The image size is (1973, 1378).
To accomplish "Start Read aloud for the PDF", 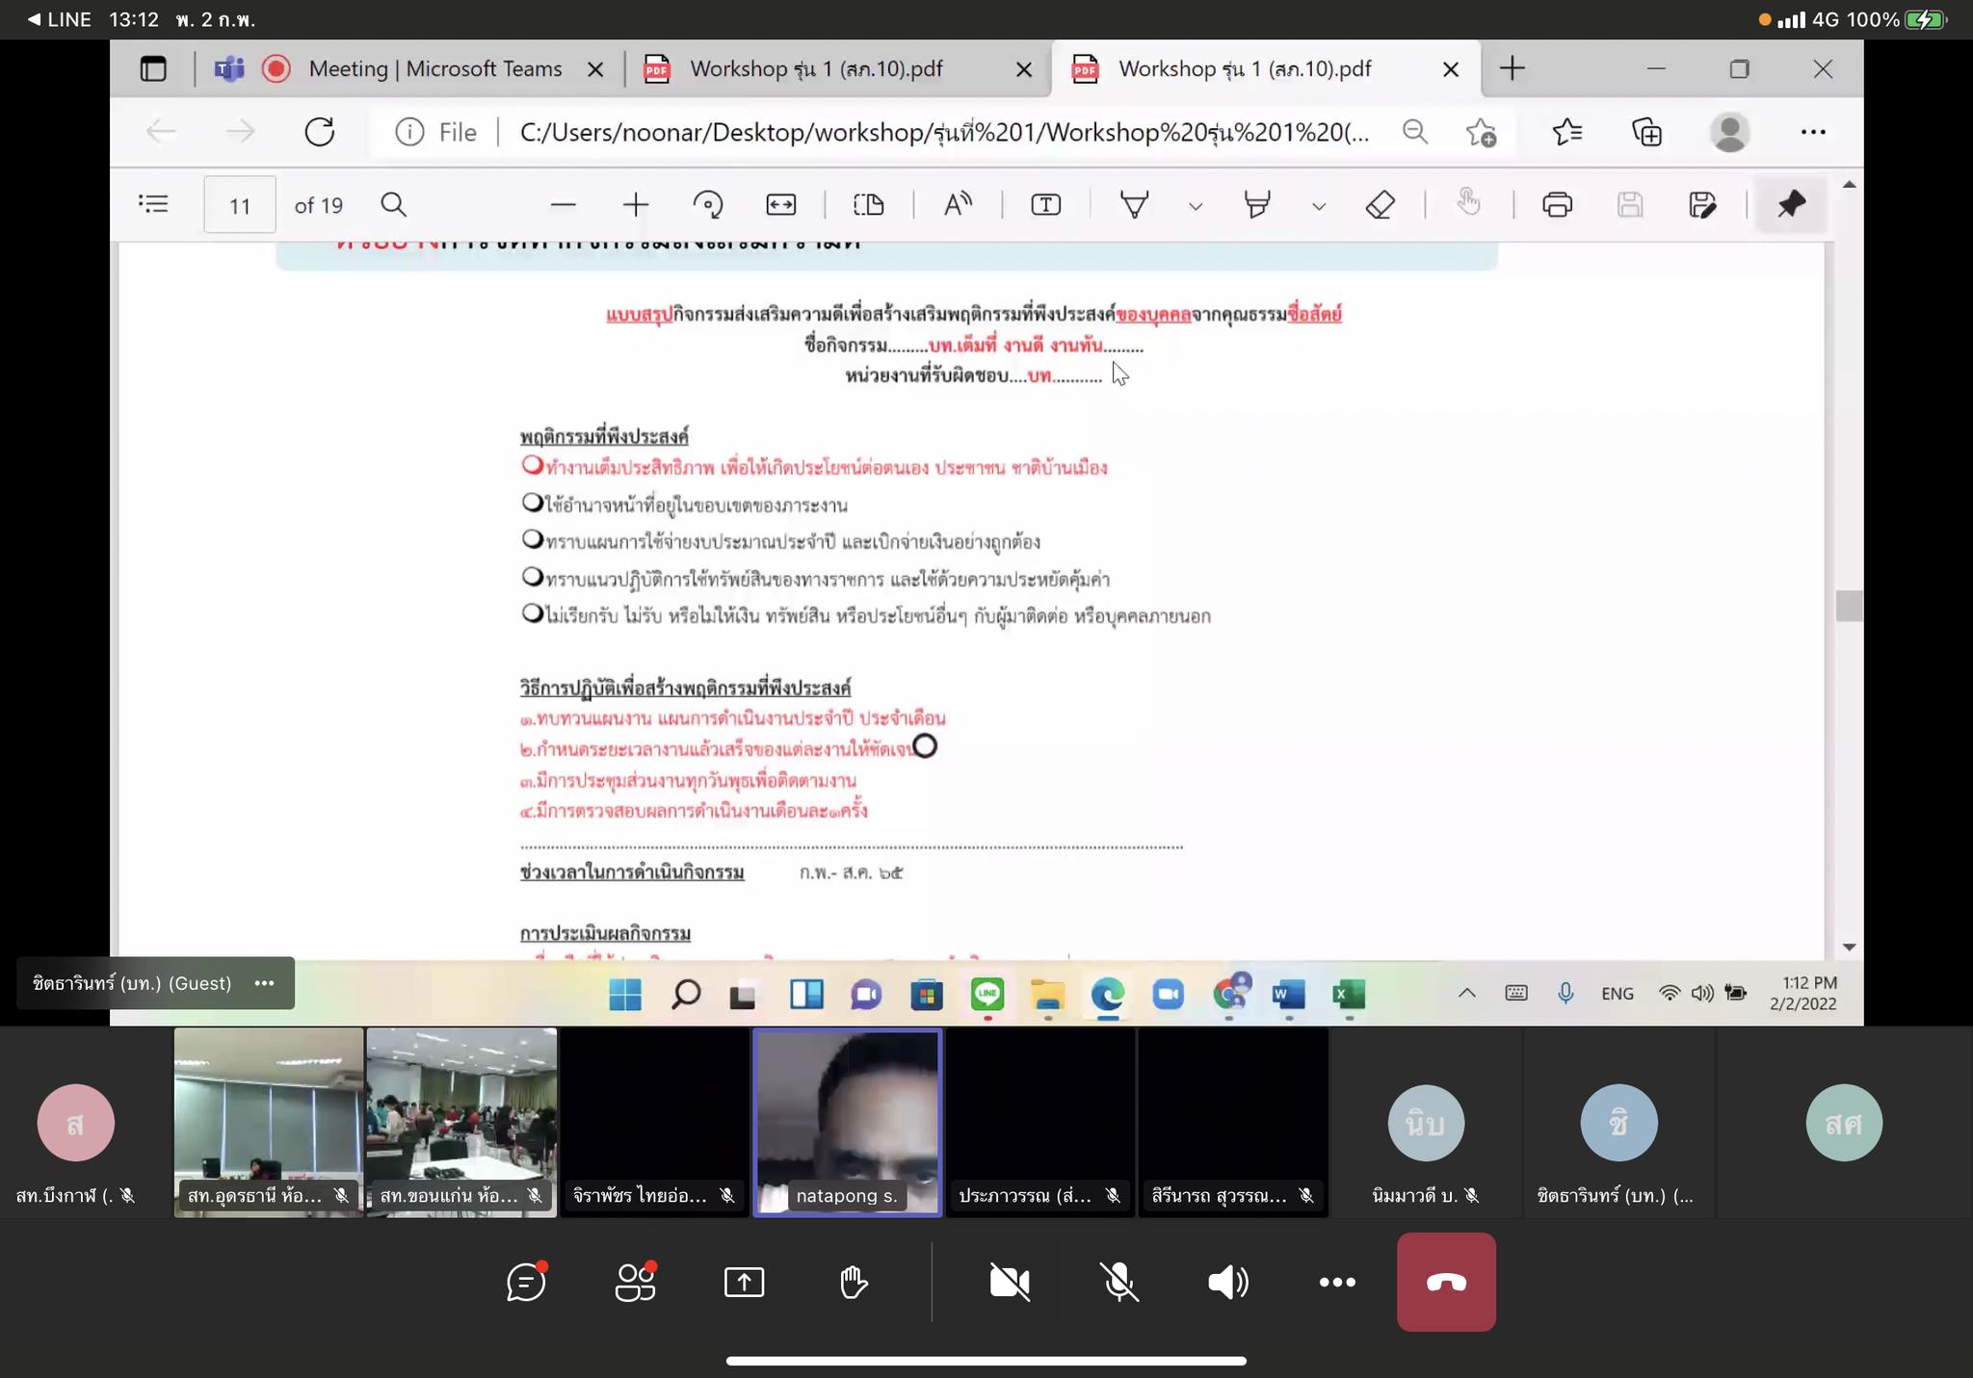I will click(958, 204).
